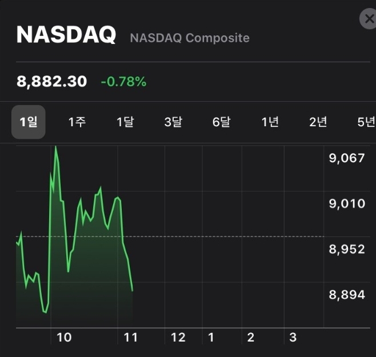Switch to the 1주 chart range
Screen dimensions: 376x357
pos(77,122)
